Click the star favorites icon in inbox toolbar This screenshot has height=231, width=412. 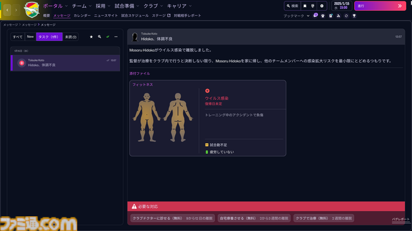click(91, 37)
